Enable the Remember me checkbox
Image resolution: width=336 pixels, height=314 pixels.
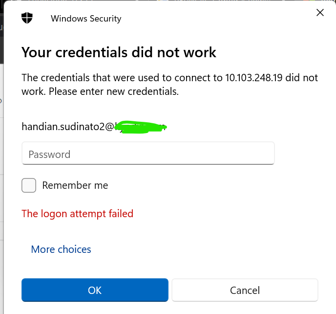tap(29, 185)
